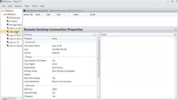Select the HR (Monika) connection label
The width and height of the screenshot is (178, 100).
15,18
